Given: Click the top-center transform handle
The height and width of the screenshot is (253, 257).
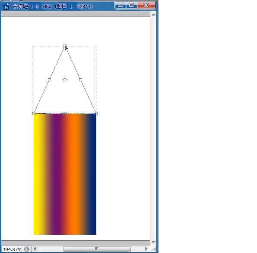Looking at the screenshot, I should [65, 46].
